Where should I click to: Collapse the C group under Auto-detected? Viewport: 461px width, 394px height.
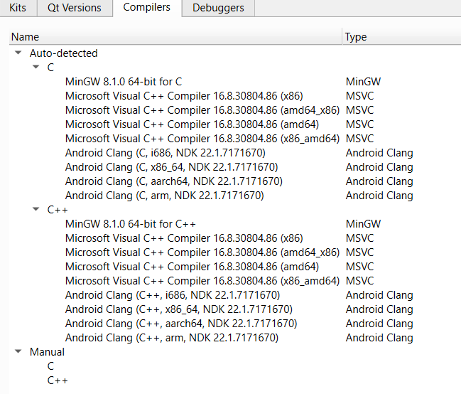coord(36,68)
